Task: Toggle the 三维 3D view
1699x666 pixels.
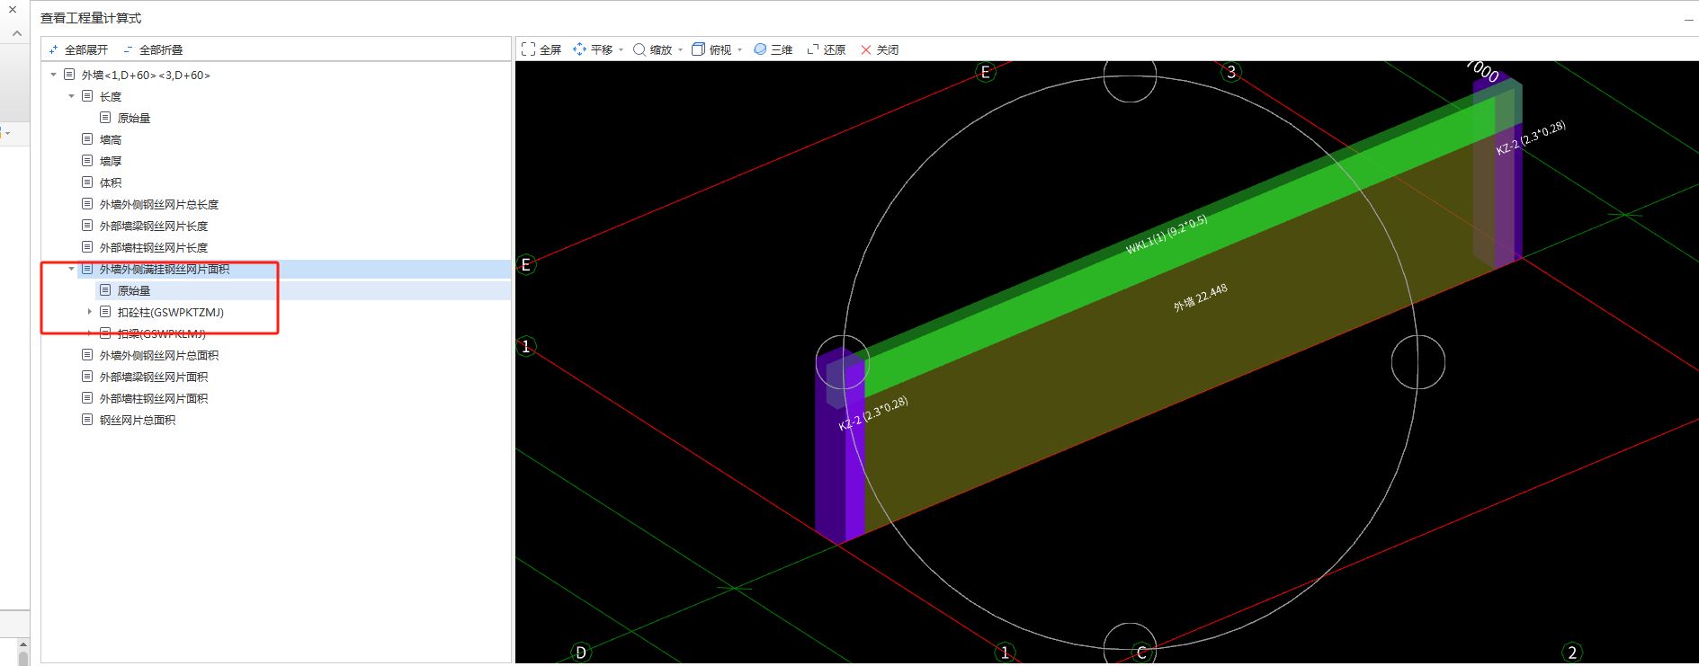Action: 773,49
